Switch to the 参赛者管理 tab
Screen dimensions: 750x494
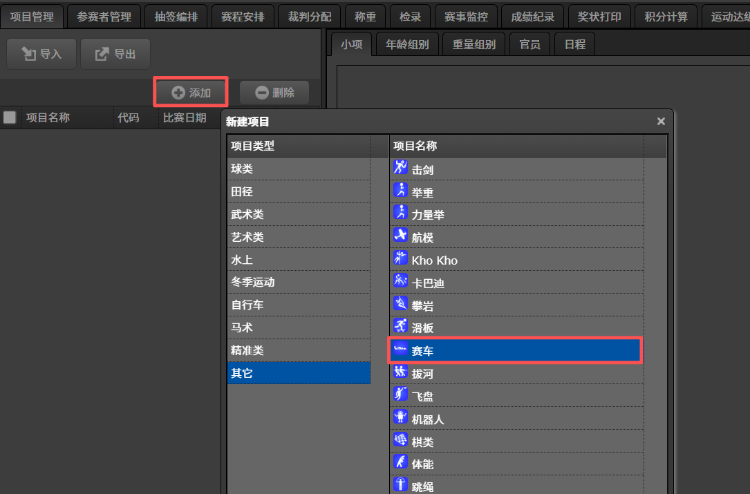coord(104,17)
